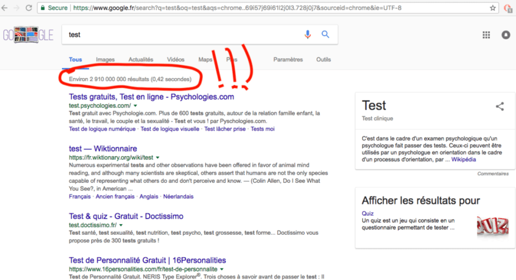The height and width of the screenshot is (280, 516).
Task: Share the Test knowledge panel
Action: tap(500, 107)
